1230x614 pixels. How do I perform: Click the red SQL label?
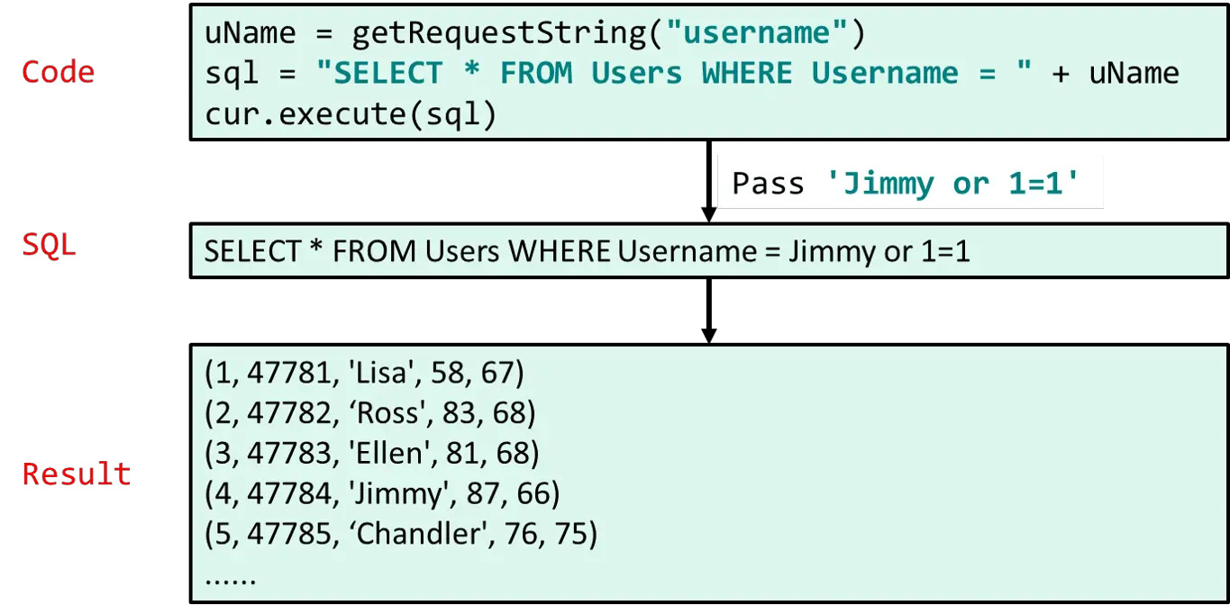point(49,245)
